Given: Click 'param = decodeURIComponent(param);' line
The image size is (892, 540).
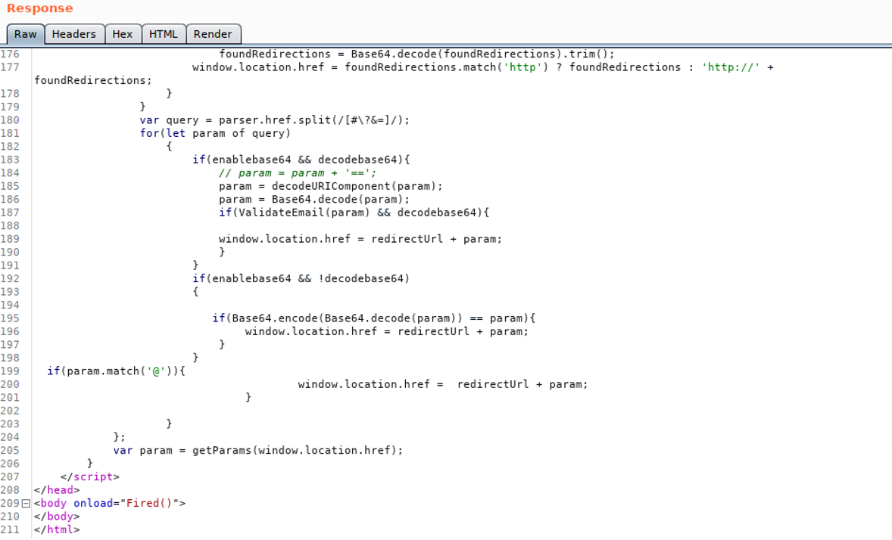Looking at the screenshot, I should (330, 187).
